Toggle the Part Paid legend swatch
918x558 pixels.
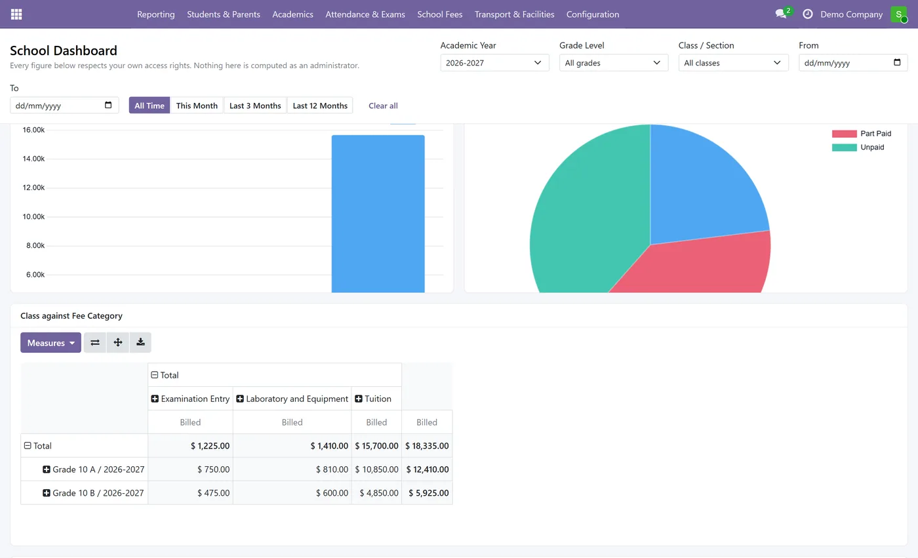(x=845, y=134)
